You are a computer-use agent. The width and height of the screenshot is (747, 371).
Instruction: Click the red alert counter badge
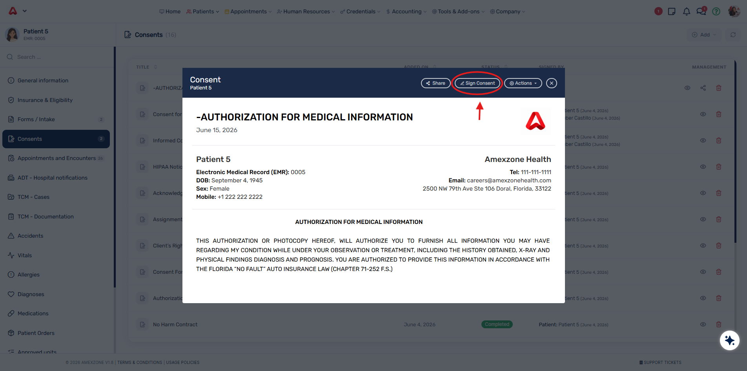[658, 11]
